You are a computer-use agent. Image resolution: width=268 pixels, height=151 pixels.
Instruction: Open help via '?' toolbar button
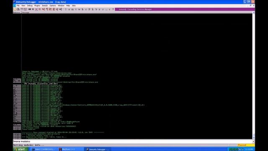[113, 9]
